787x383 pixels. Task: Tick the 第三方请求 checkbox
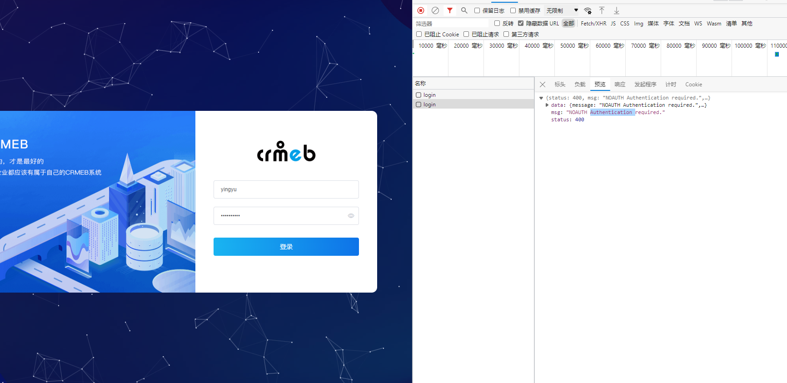[x=506, y=34]
